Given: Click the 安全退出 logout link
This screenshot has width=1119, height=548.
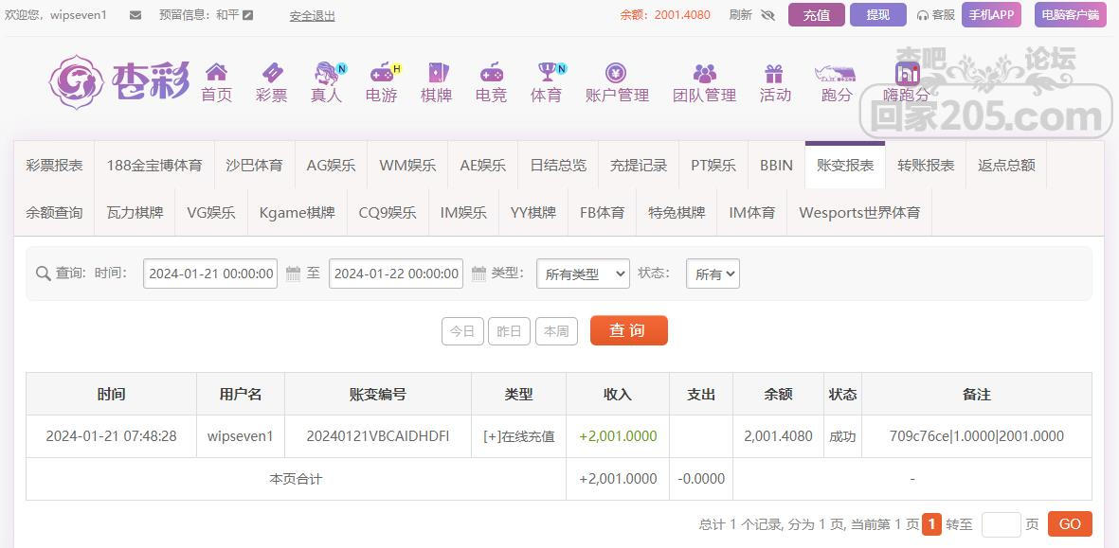Looking at the screenshot, I should (312, 15).
